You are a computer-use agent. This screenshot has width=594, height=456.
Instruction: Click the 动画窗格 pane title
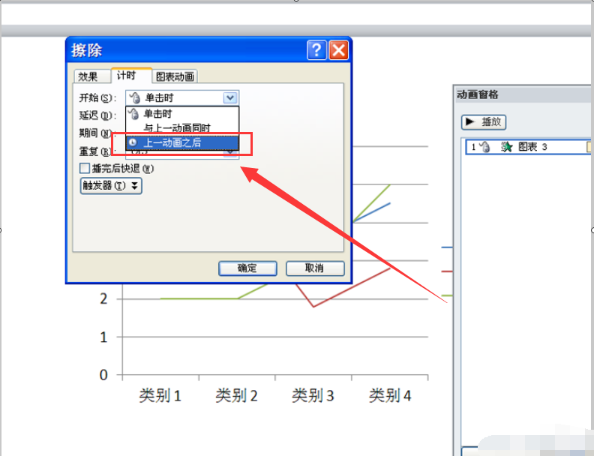pos(478,94)
